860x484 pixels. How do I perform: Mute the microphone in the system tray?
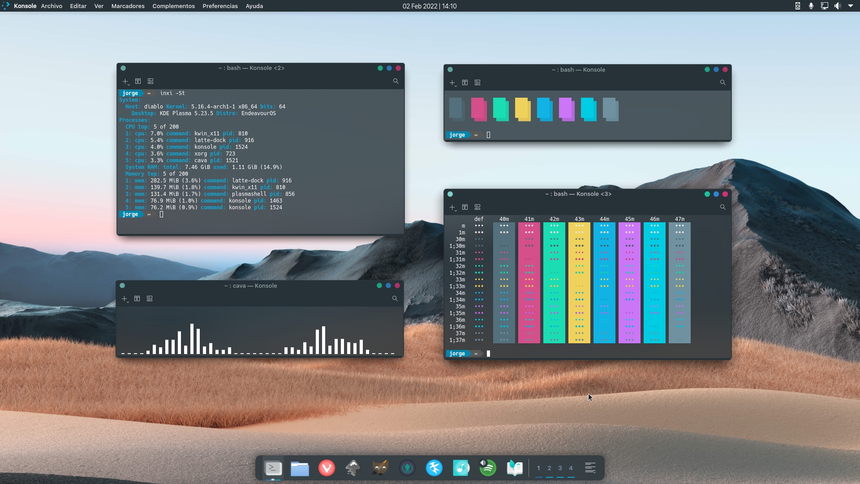(811, 6)
